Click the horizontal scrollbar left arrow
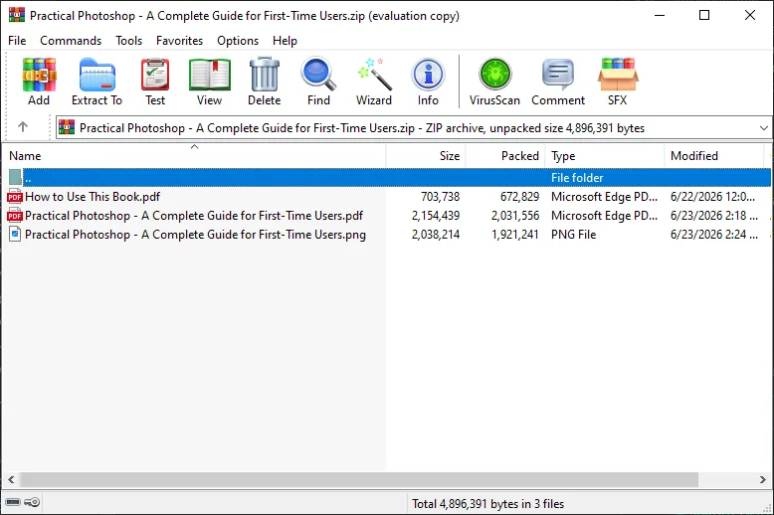774x515 pixels. click(x=11, y=479)
